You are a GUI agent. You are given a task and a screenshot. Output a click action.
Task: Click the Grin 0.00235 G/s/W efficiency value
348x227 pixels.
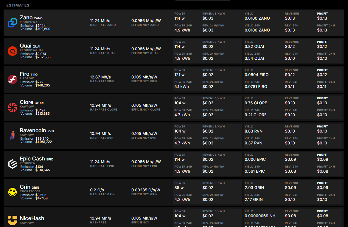pos(146,190)
